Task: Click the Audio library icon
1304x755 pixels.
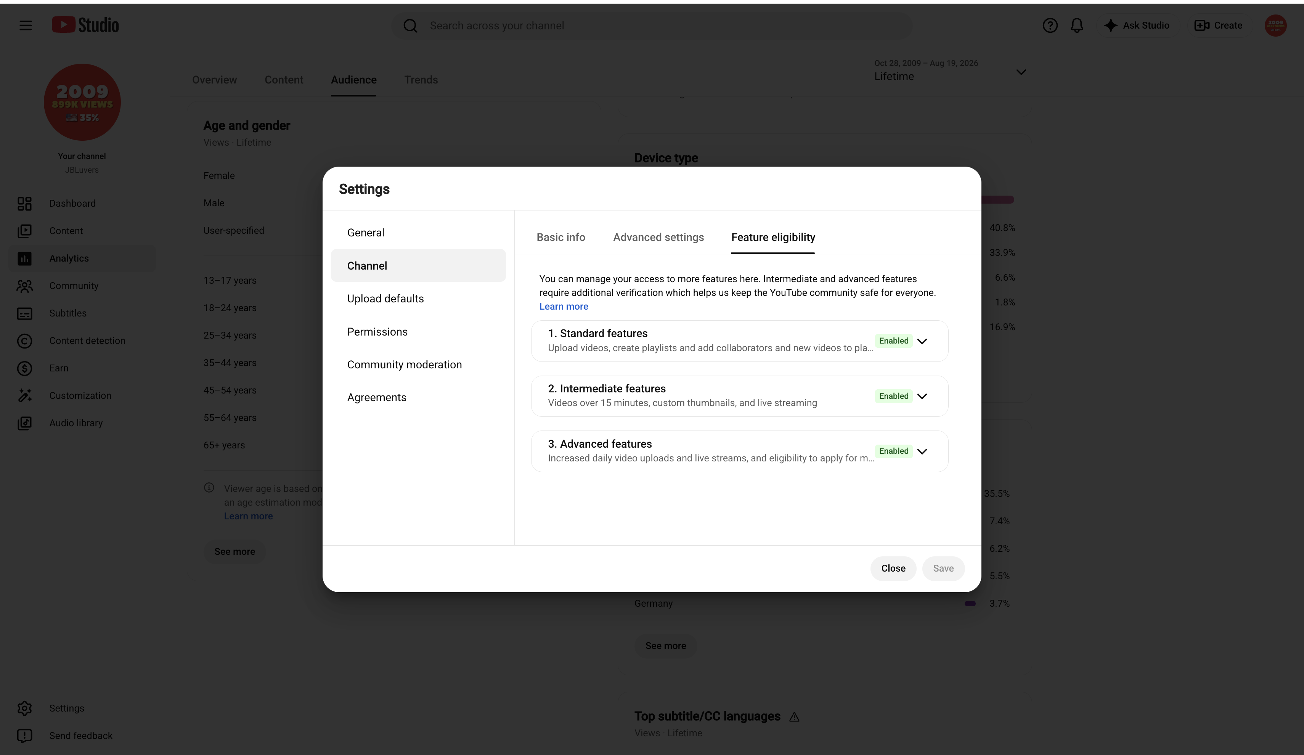Action: click(24, 423)
